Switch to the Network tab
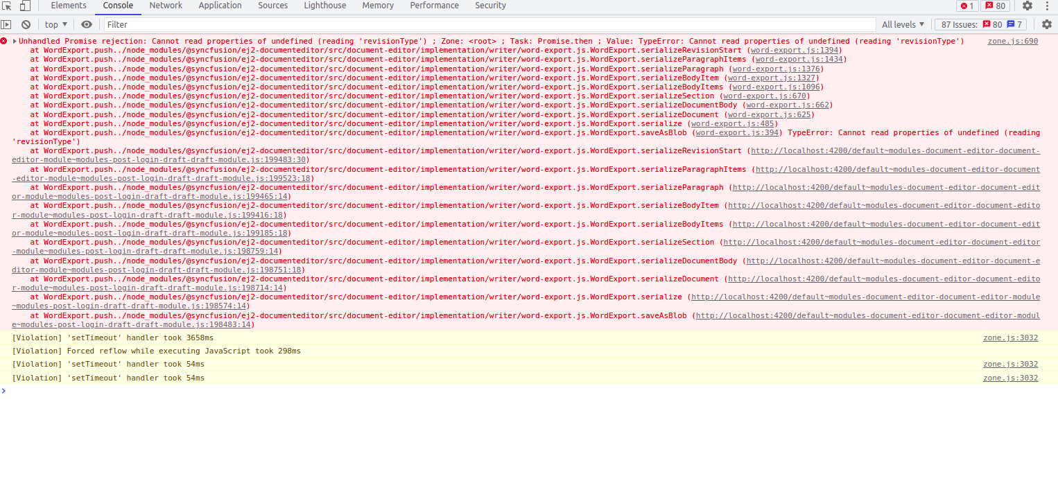 point(166,6)
